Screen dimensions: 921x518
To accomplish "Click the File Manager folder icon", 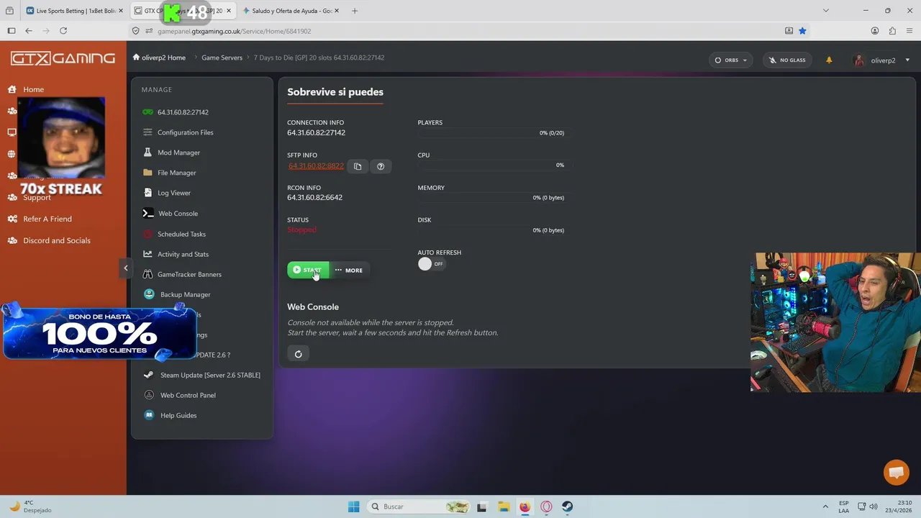I will click(148, 173).
